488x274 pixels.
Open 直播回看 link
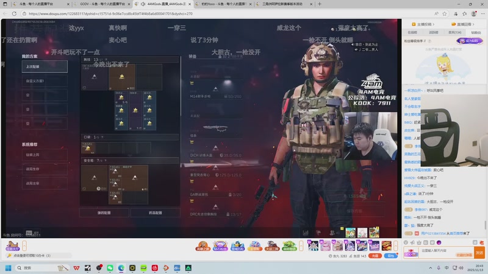click(x=464, y=24)
